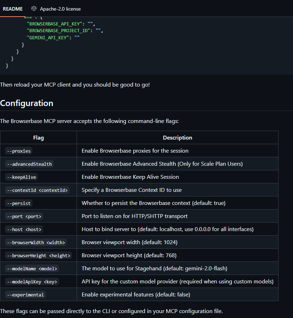The height and width of the screenshot is (318, 293).
Task: Click 'Browser viewport width (default: 1024)'
Action: point(130,242)
